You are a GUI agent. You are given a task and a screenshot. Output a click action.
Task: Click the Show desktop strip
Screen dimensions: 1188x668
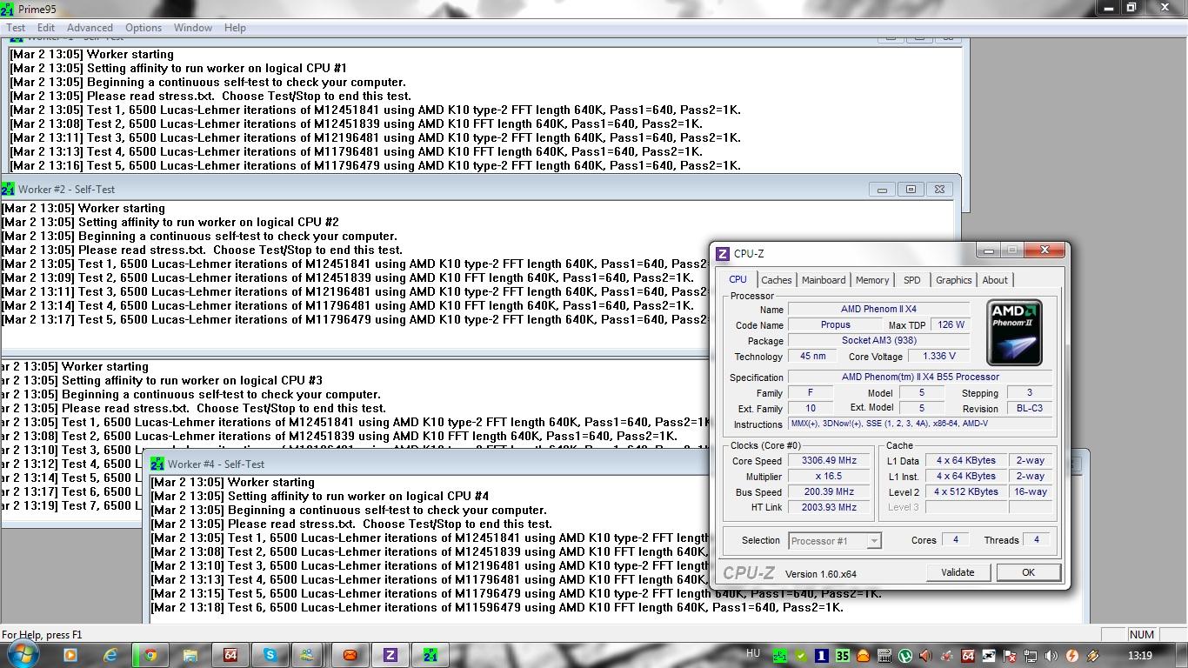1181,655
